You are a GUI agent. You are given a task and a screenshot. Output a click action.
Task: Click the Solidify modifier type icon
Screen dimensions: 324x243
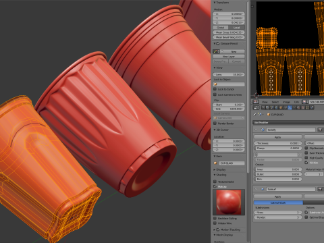263,130
